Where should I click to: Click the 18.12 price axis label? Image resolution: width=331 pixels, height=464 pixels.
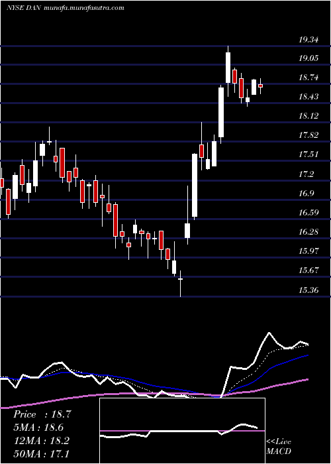[308, 116]
